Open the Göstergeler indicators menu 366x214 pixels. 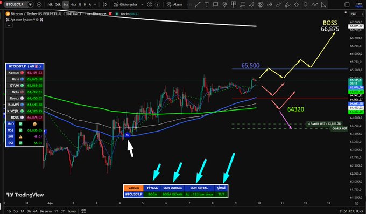pyautogui.click(x=125, y=4)
